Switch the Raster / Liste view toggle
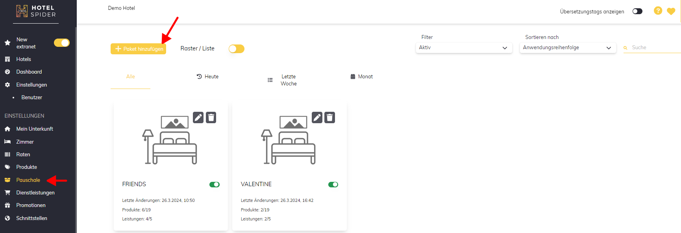681x233 pixels. coord(237,49)
